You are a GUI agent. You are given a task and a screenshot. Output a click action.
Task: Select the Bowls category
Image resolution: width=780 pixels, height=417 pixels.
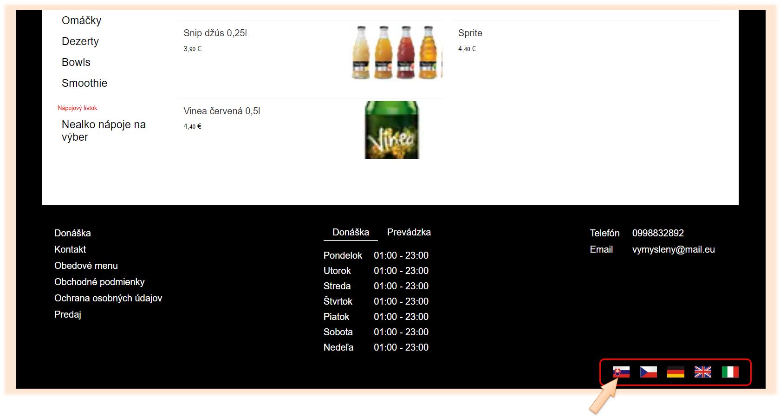tap(76, 62)
